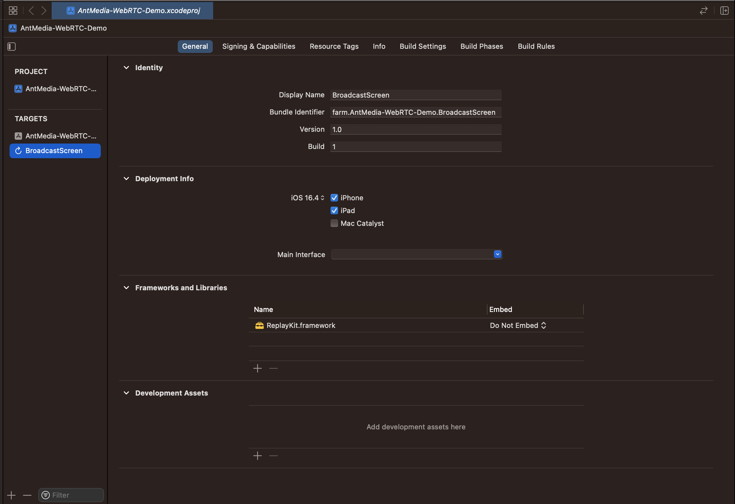Go back with the left navigation arrow

click(31, 11)
